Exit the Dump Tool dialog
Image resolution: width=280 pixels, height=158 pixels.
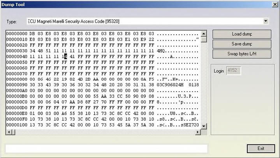261,148
